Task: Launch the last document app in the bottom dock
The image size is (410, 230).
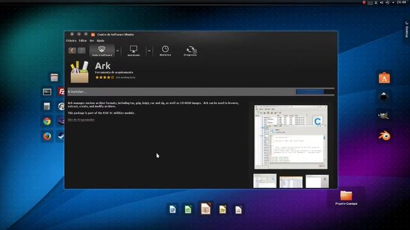Action: click(x=238, y=210)
